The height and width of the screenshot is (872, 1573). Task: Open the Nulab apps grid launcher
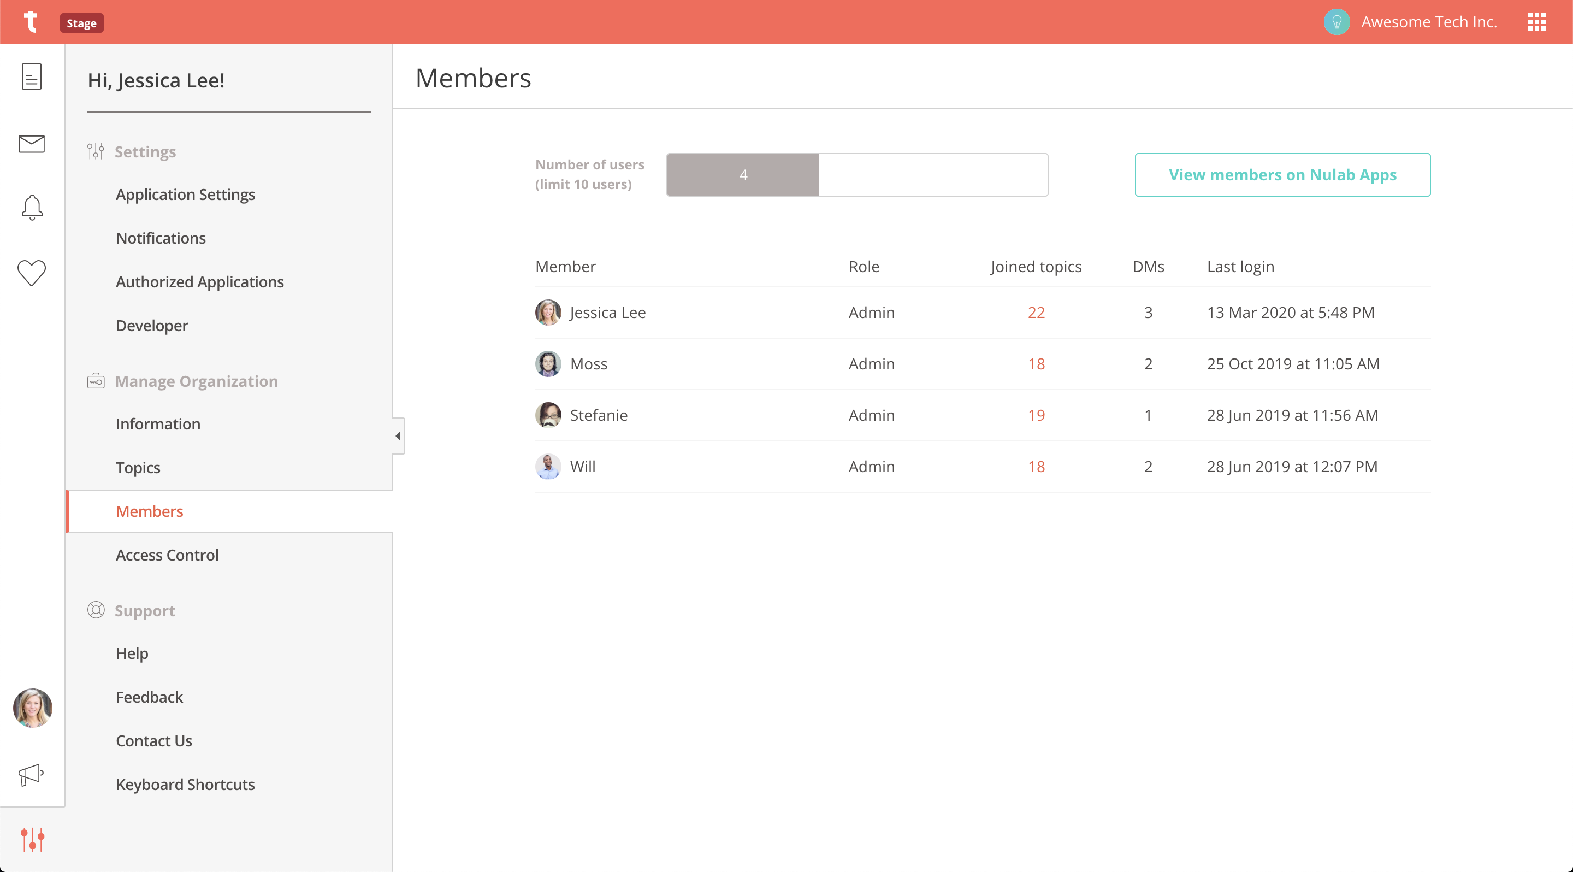(x=1536, y=22)
